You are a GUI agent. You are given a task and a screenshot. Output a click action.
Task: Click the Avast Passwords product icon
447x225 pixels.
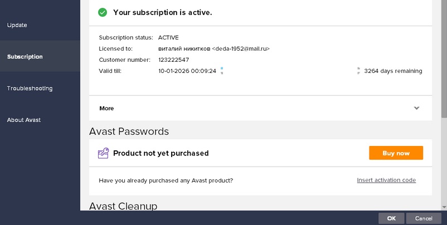point(103,153)
